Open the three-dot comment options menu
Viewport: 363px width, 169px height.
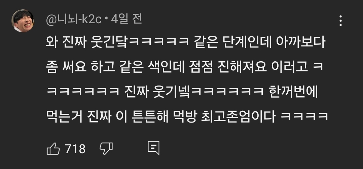(340, 21)
